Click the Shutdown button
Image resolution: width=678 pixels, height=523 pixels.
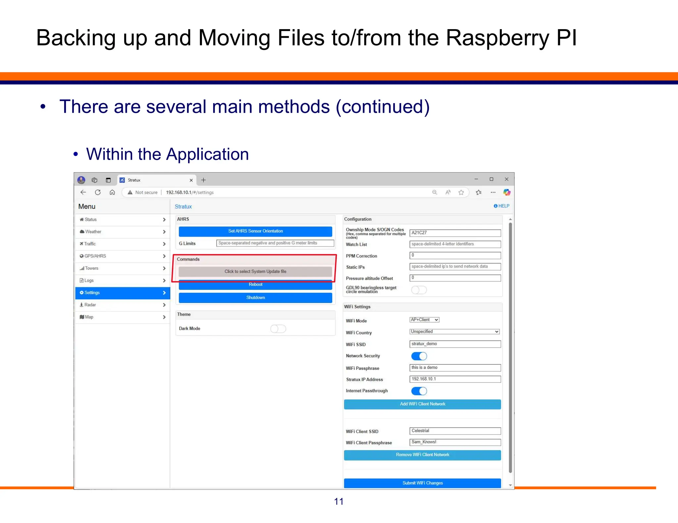(x=255, y=298)
